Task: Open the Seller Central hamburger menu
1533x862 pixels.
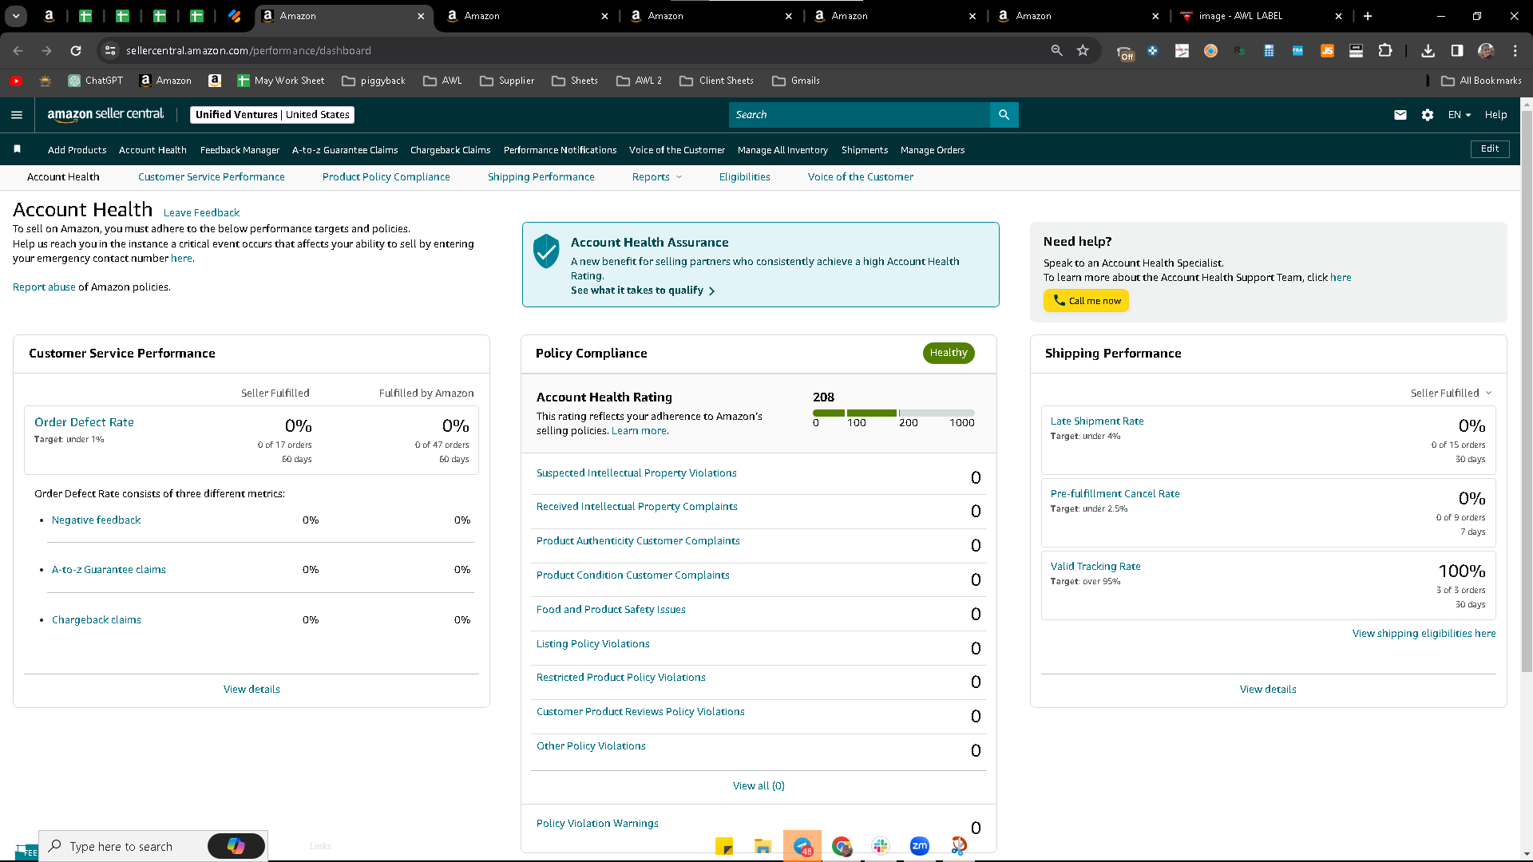Action: [17, 115]
